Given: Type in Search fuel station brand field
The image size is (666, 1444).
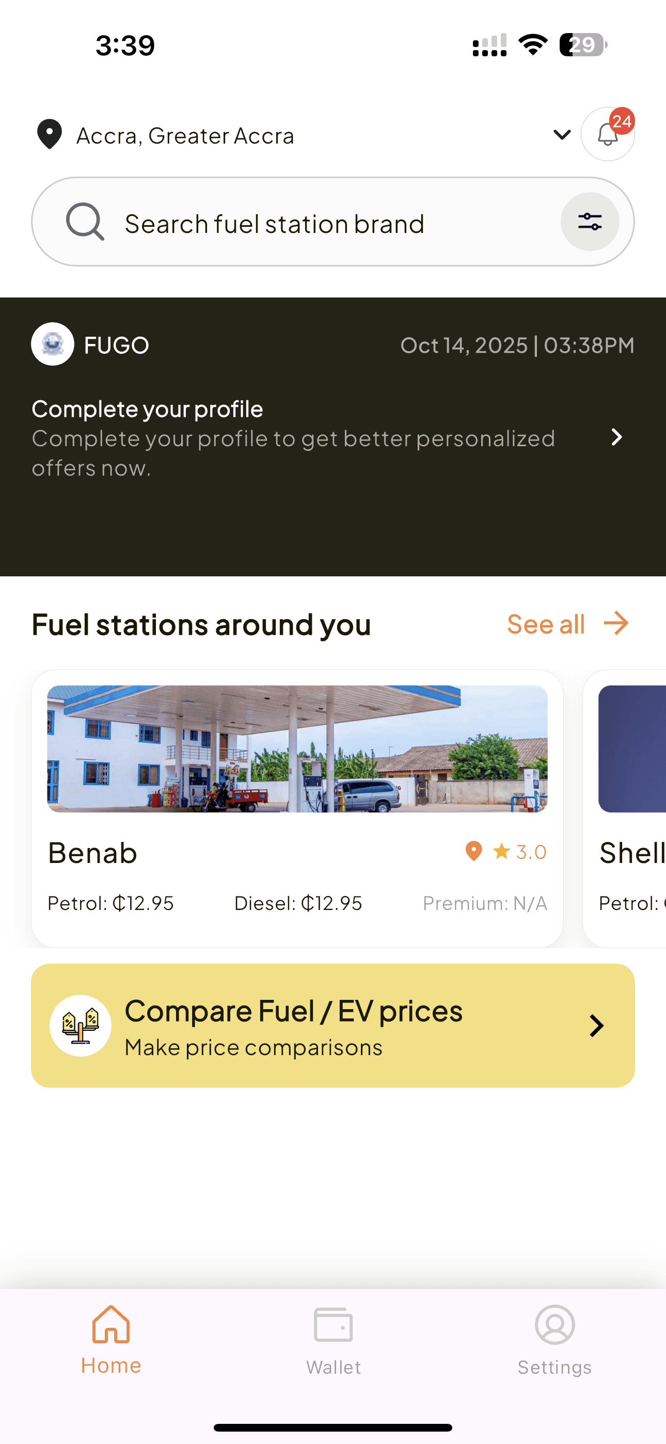Looking at the screenshot, I should coord(325,223).
